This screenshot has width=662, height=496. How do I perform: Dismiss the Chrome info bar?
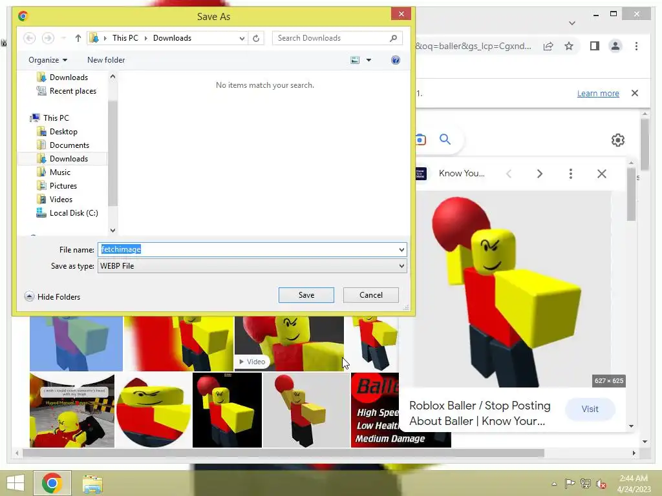coord(635,93)
